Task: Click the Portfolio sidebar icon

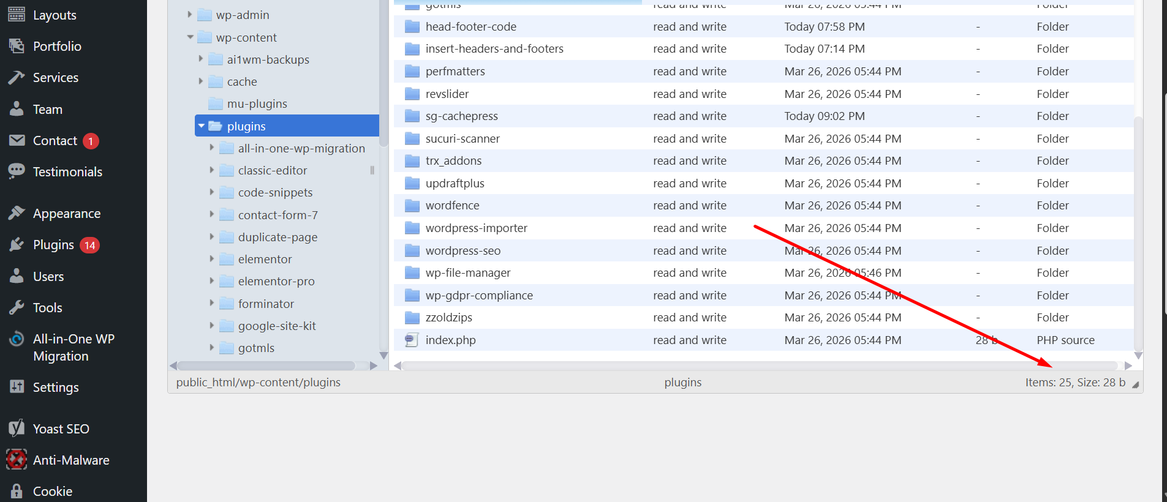Action: click(x=17, y=46)
